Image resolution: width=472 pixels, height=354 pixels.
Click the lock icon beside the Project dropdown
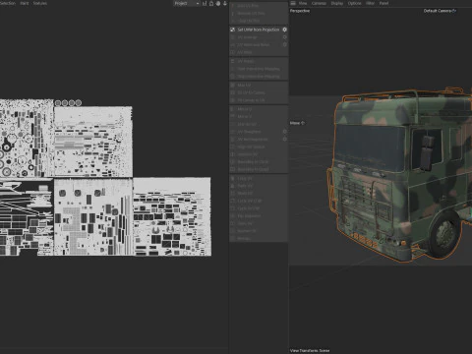click(x=211, y=3)
